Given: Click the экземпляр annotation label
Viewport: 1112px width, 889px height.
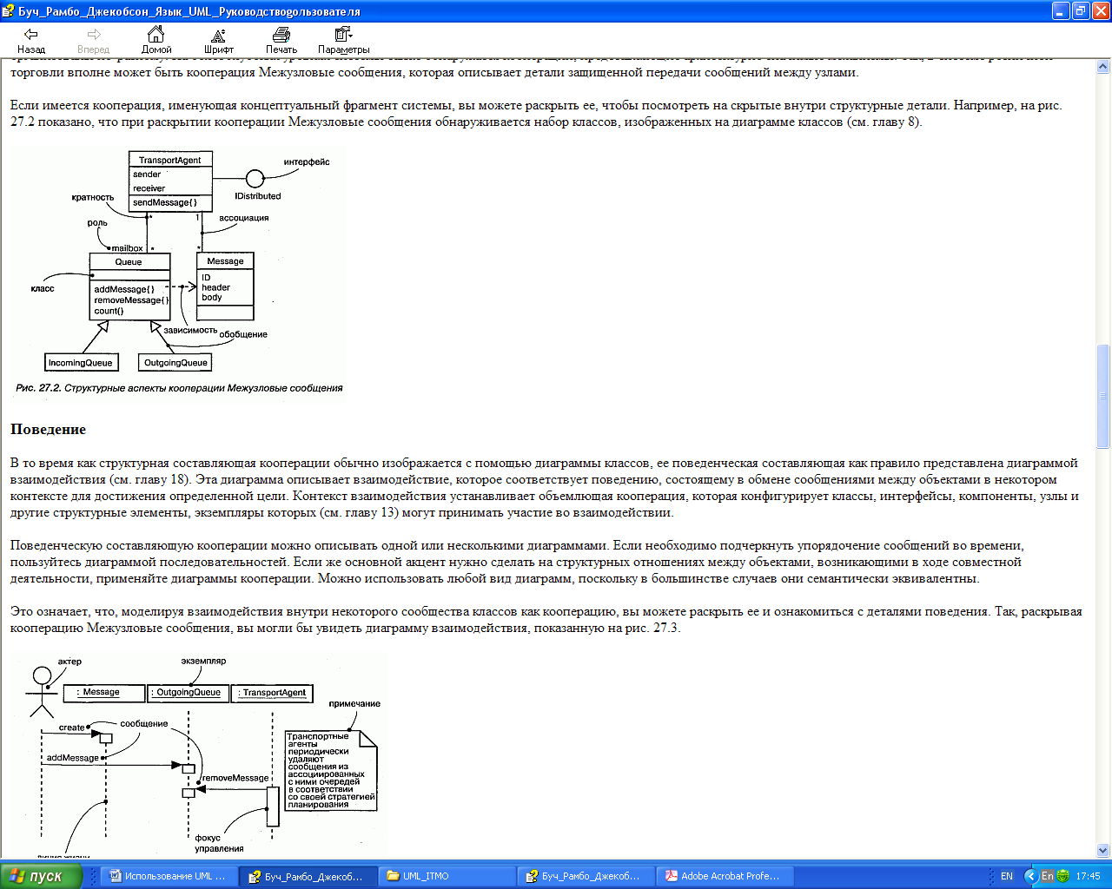Looking at the screenshot, I should coord(203,661).
